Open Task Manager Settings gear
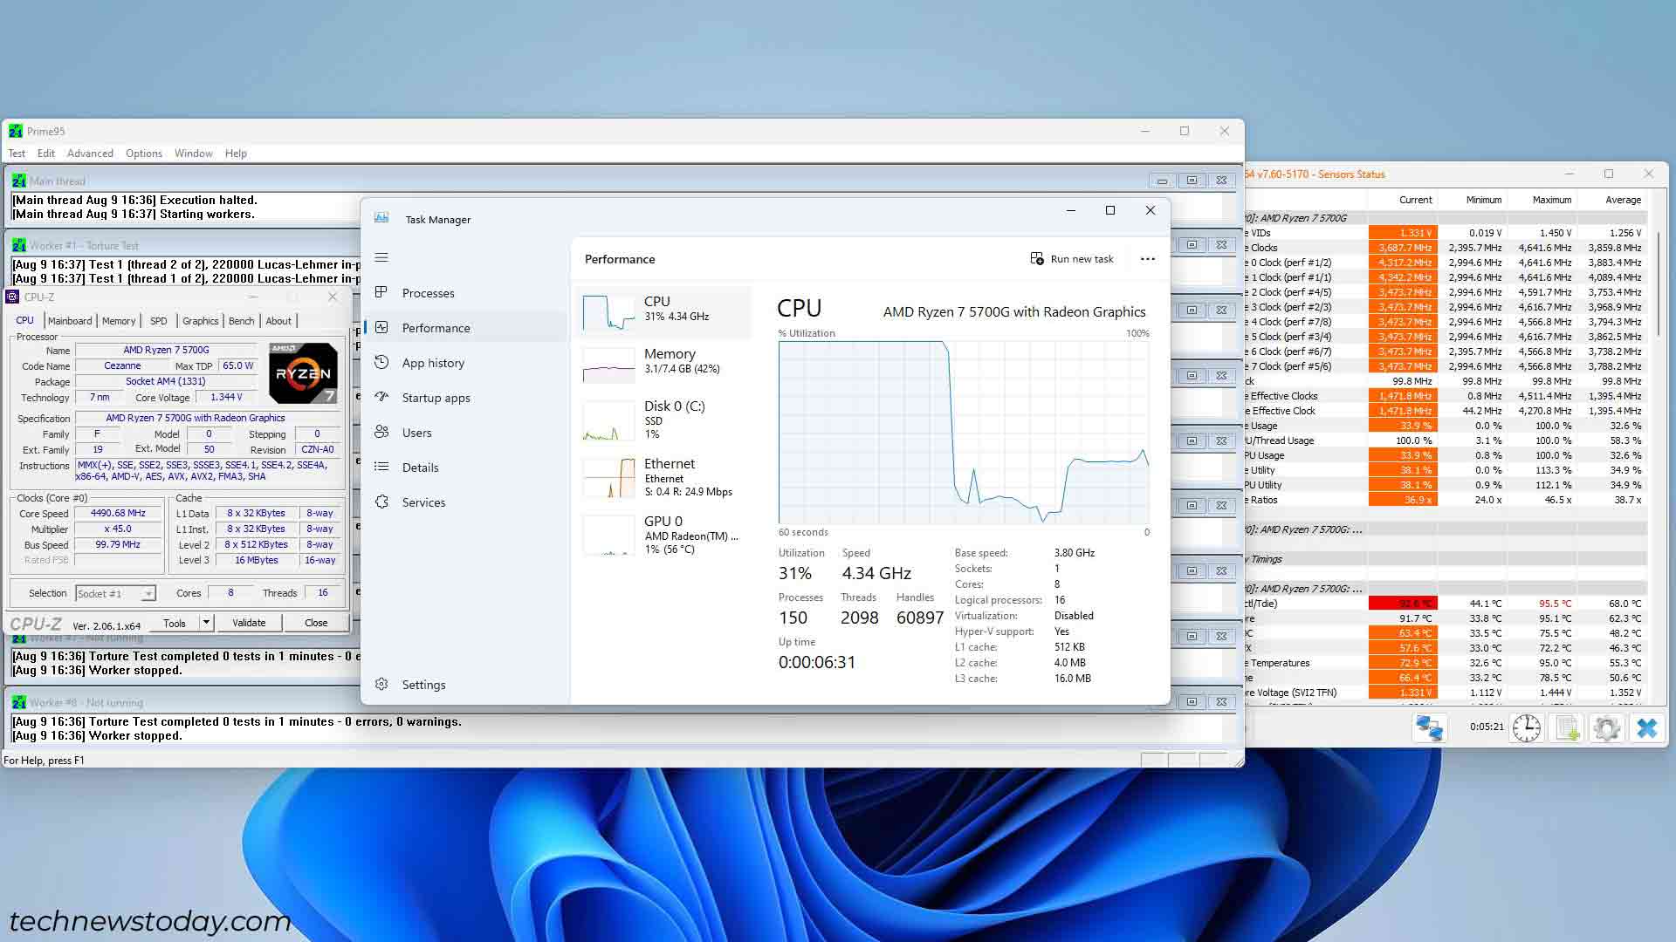Screen dimensions: 1676x942 click(x=381, y=685)
